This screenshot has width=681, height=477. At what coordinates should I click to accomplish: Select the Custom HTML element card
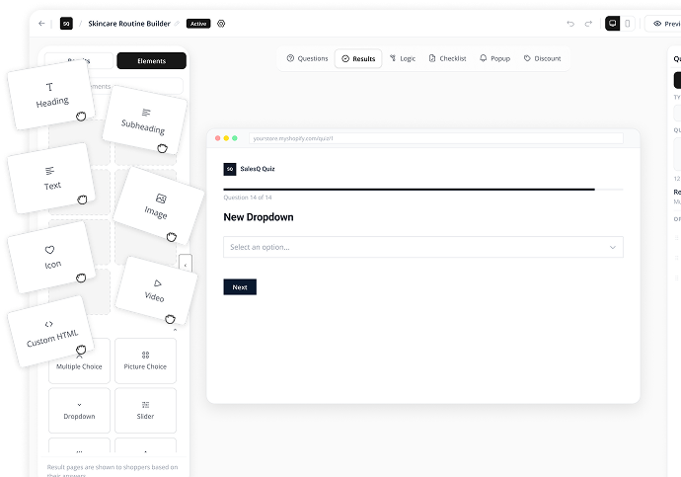click(x=51, y=332)
